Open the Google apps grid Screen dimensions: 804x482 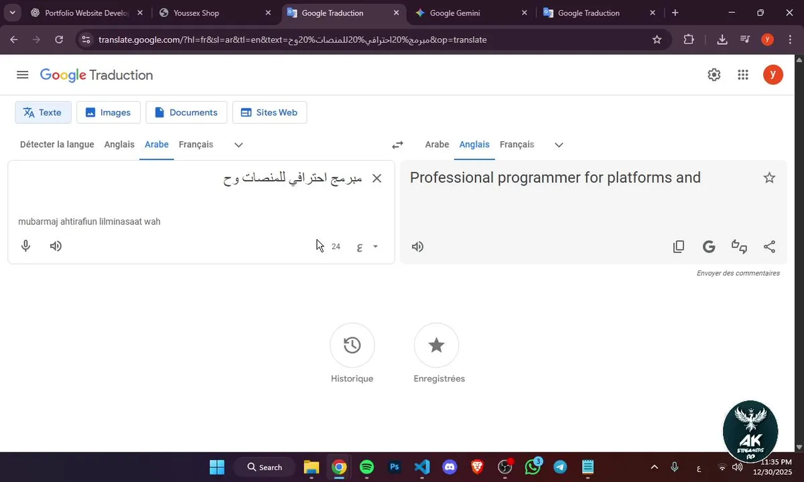coord(743,75)
